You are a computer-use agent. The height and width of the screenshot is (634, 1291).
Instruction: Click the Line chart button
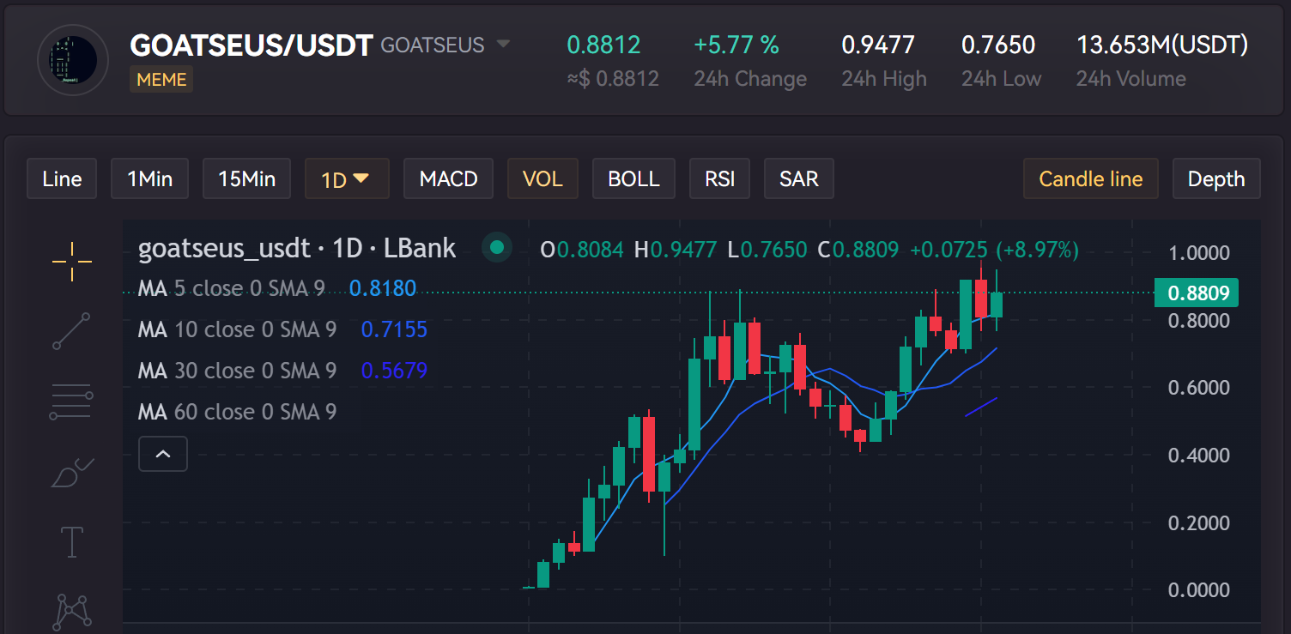point(62,179)
